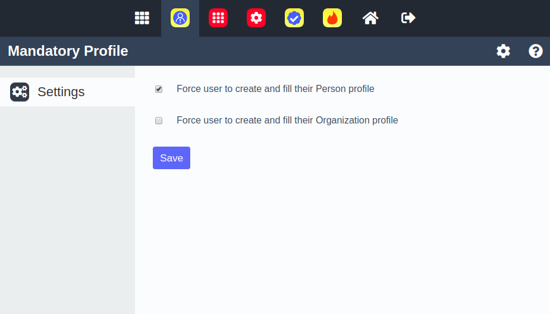Image resolution: width=550 pixels, height=314 pixels.
Task: Save the mandatory profile settings
Action: pyautogui.click(x=171, y=158)
